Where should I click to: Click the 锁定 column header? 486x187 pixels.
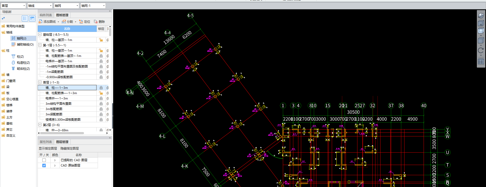click(101, 29)
